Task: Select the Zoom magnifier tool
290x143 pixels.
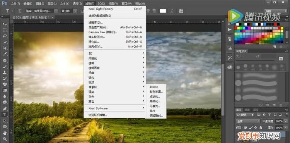Action: point(5,139)
